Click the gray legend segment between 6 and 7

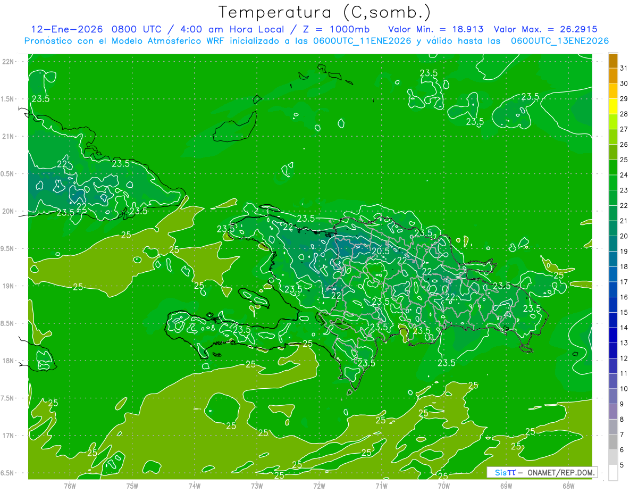tap(613, 442)
